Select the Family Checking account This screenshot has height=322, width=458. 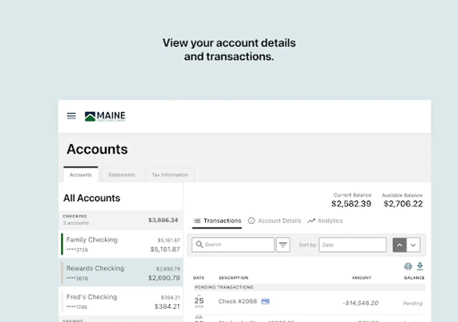click(122, 244)
